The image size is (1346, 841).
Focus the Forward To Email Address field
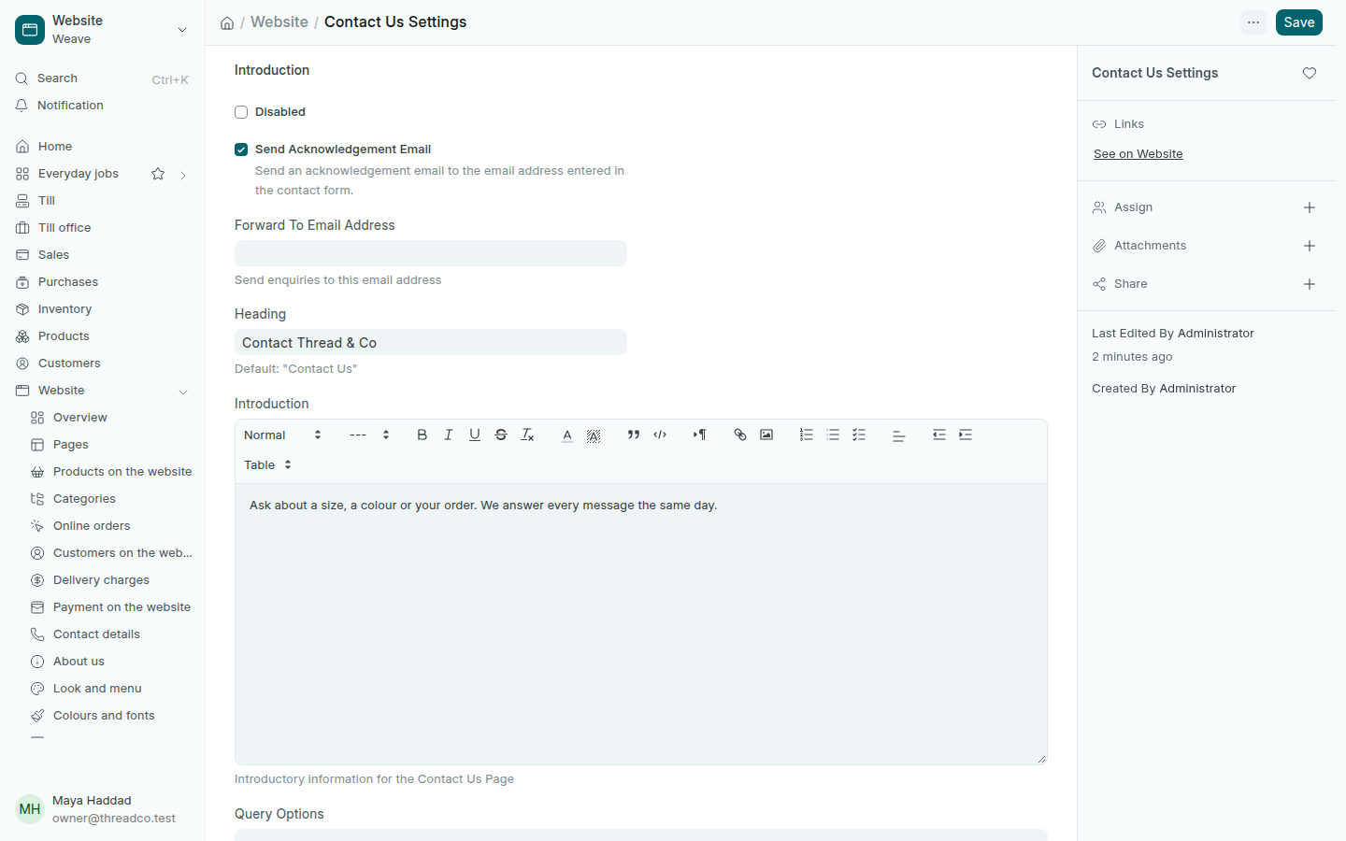tap(431, 253)
